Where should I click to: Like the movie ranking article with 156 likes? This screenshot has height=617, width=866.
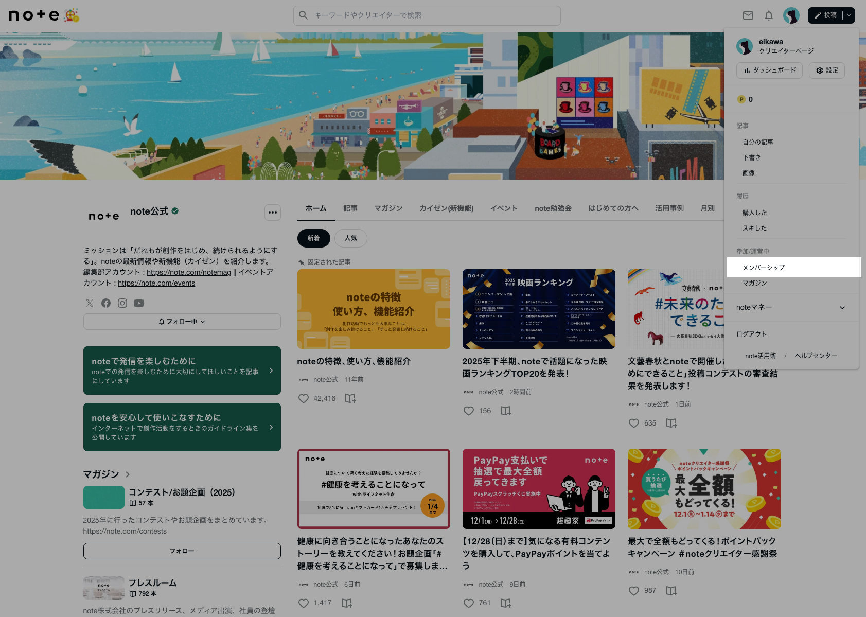click(469, 411)
